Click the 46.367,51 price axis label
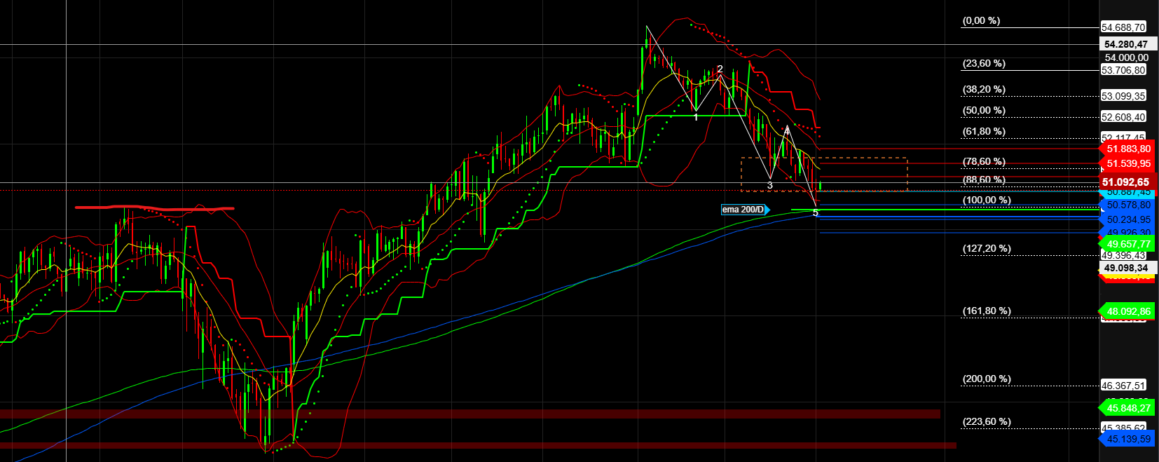The image size is (1159, 462). point(1123,386)
